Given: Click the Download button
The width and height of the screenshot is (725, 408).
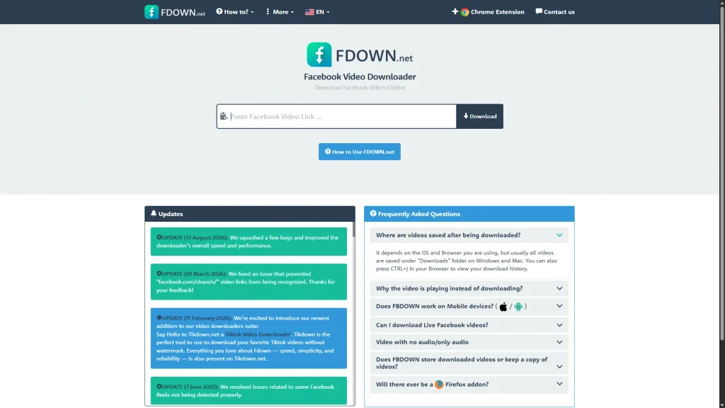Looking at the screenshot, I should [x=479, y=116].
